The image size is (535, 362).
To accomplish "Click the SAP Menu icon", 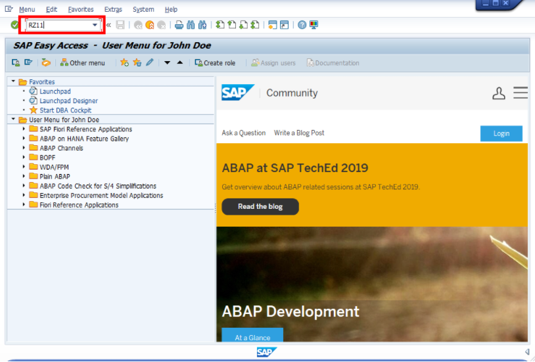I will pyautogui.click(x=28, y=63).
